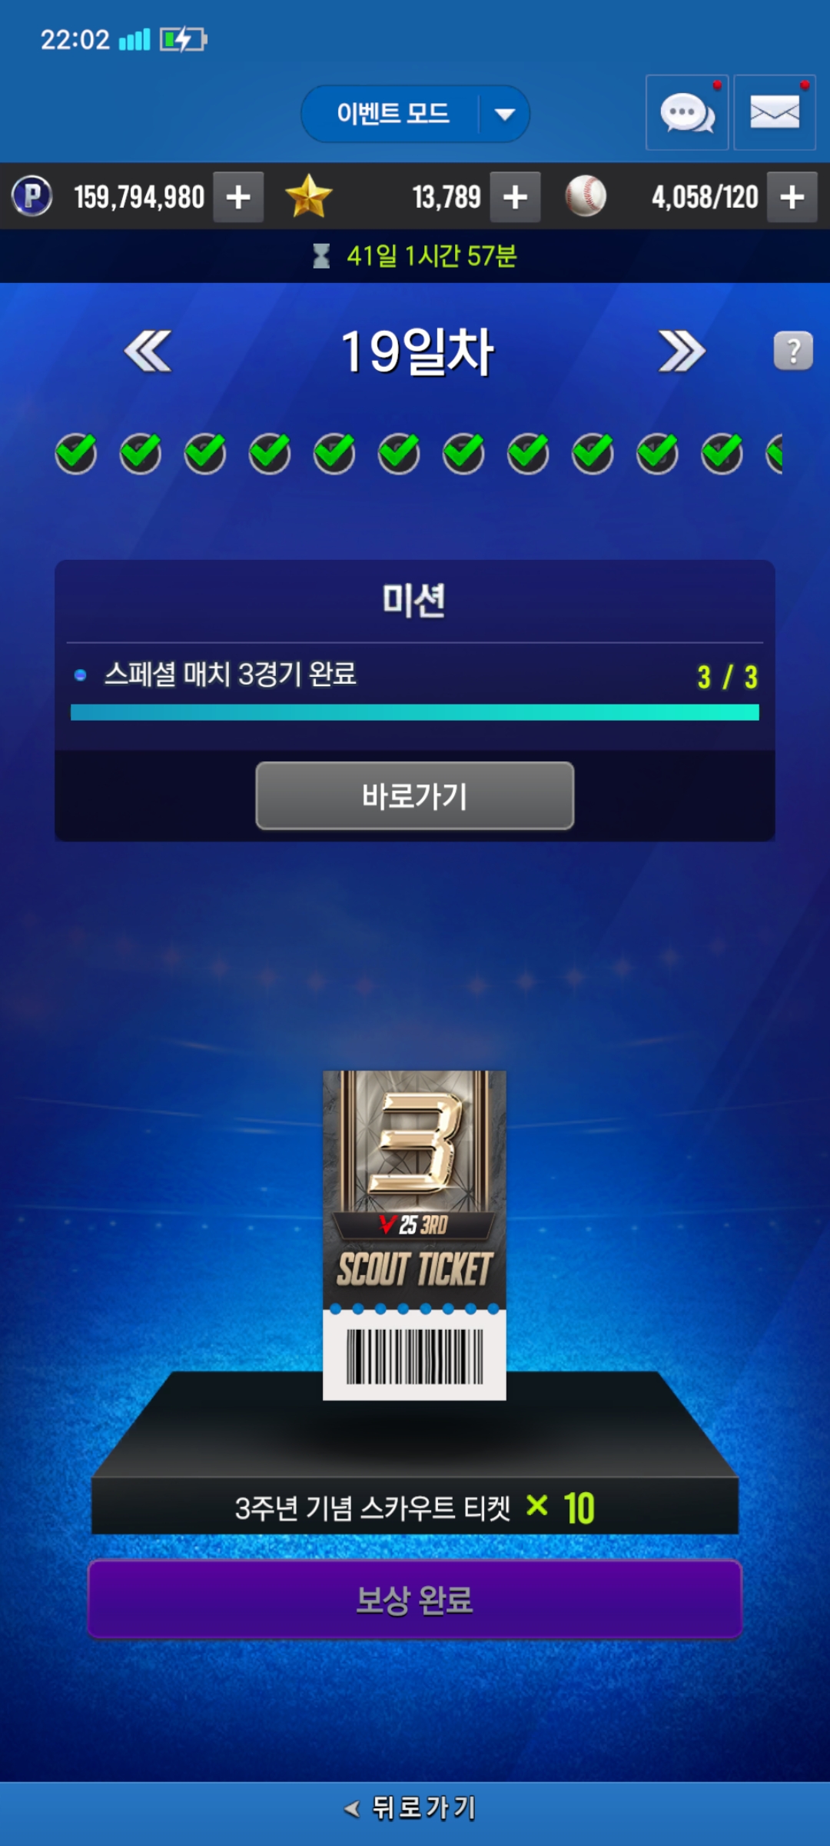Tap the purple 보상 완료 button
Screen dimensions: 830x1846
[415, 1600]
